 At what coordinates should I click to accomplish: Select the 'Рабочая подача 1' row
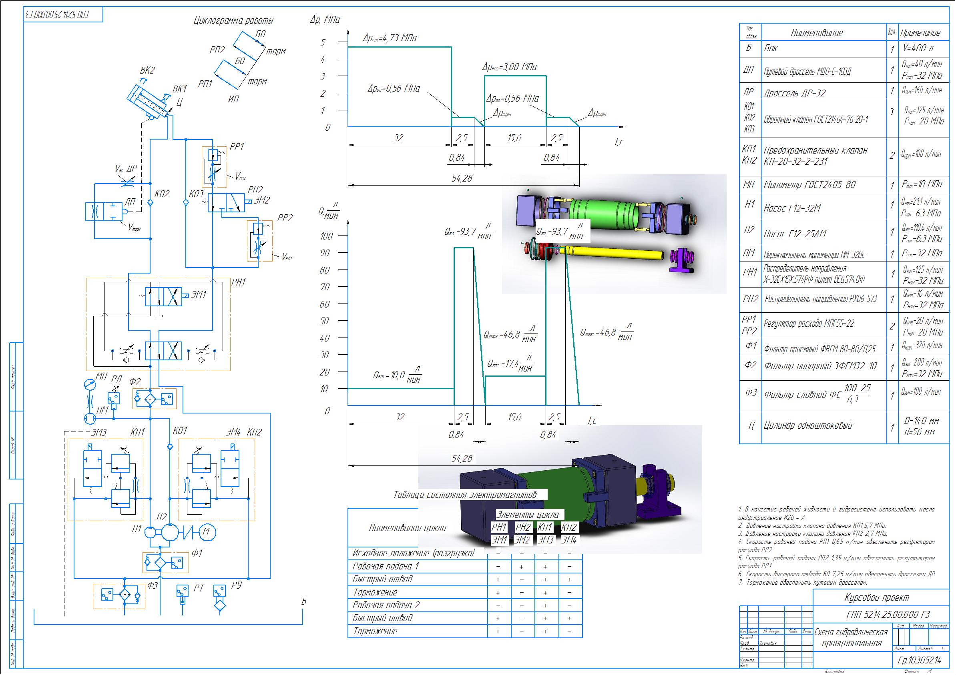(465, 567)
